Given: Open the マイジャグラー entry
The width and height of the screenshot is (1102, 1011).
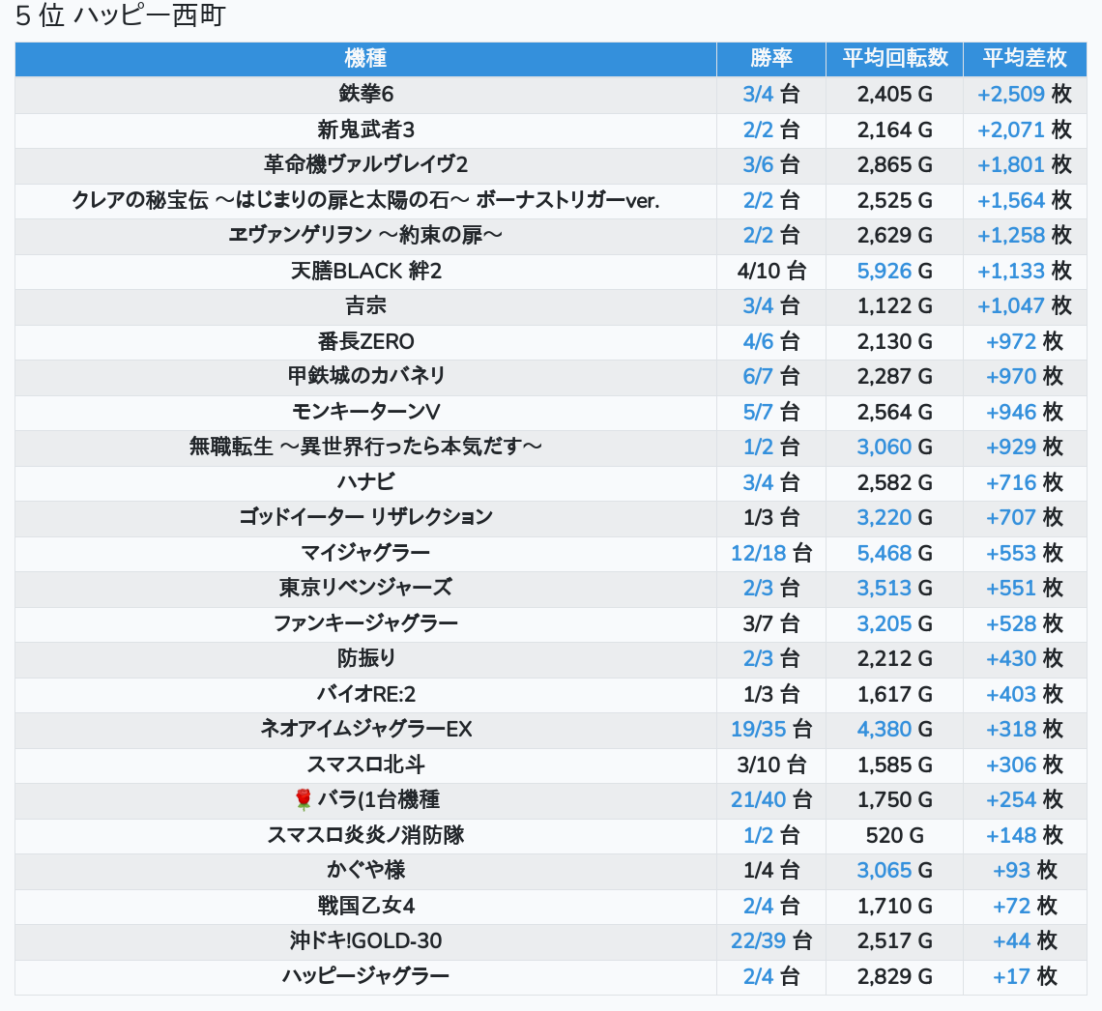Looking at the screenshot, I should tap(365, 554).
